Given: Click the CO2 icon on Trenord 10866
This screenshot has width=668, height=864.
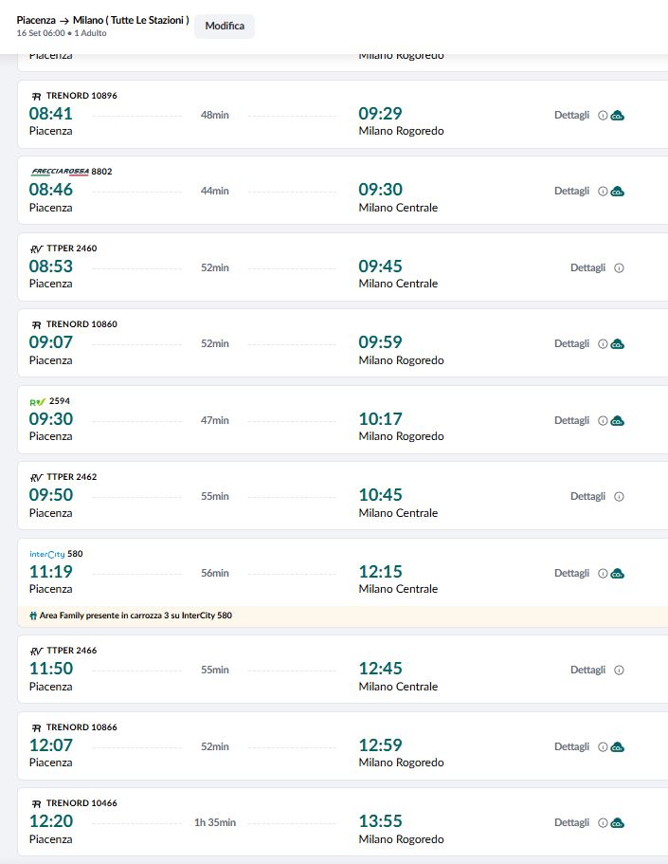Looking at the screenshot, I should click(618, 747).
